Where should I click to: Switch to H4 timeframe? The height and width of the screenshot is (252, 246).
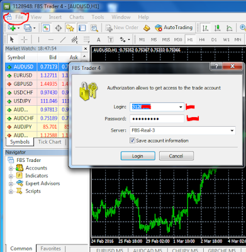click(x=202, y=40)
